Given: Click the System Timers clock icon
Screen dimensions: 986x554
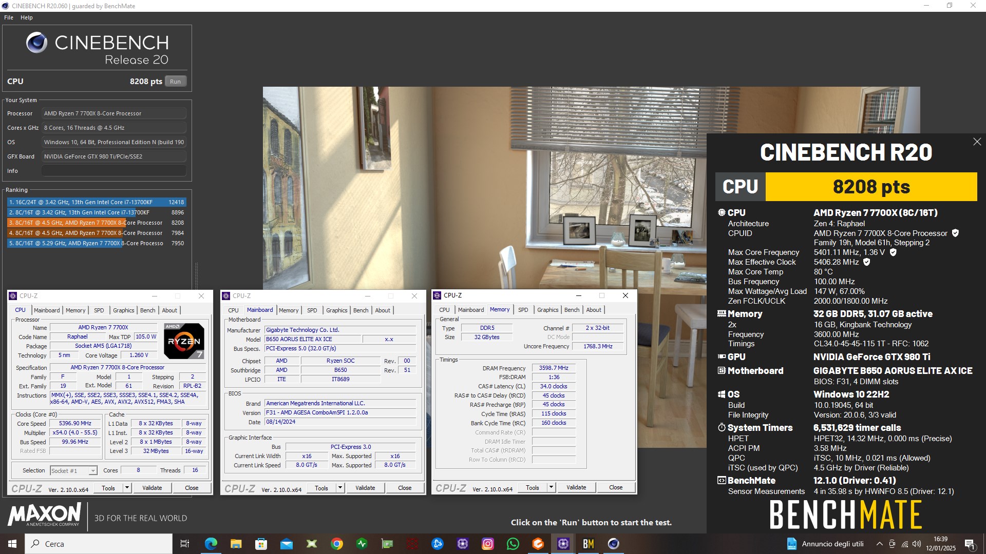Looking at the screenshot, I should tap(722, 427).
